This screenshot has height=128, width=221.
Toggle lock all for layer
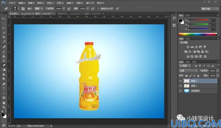[198, 76]
